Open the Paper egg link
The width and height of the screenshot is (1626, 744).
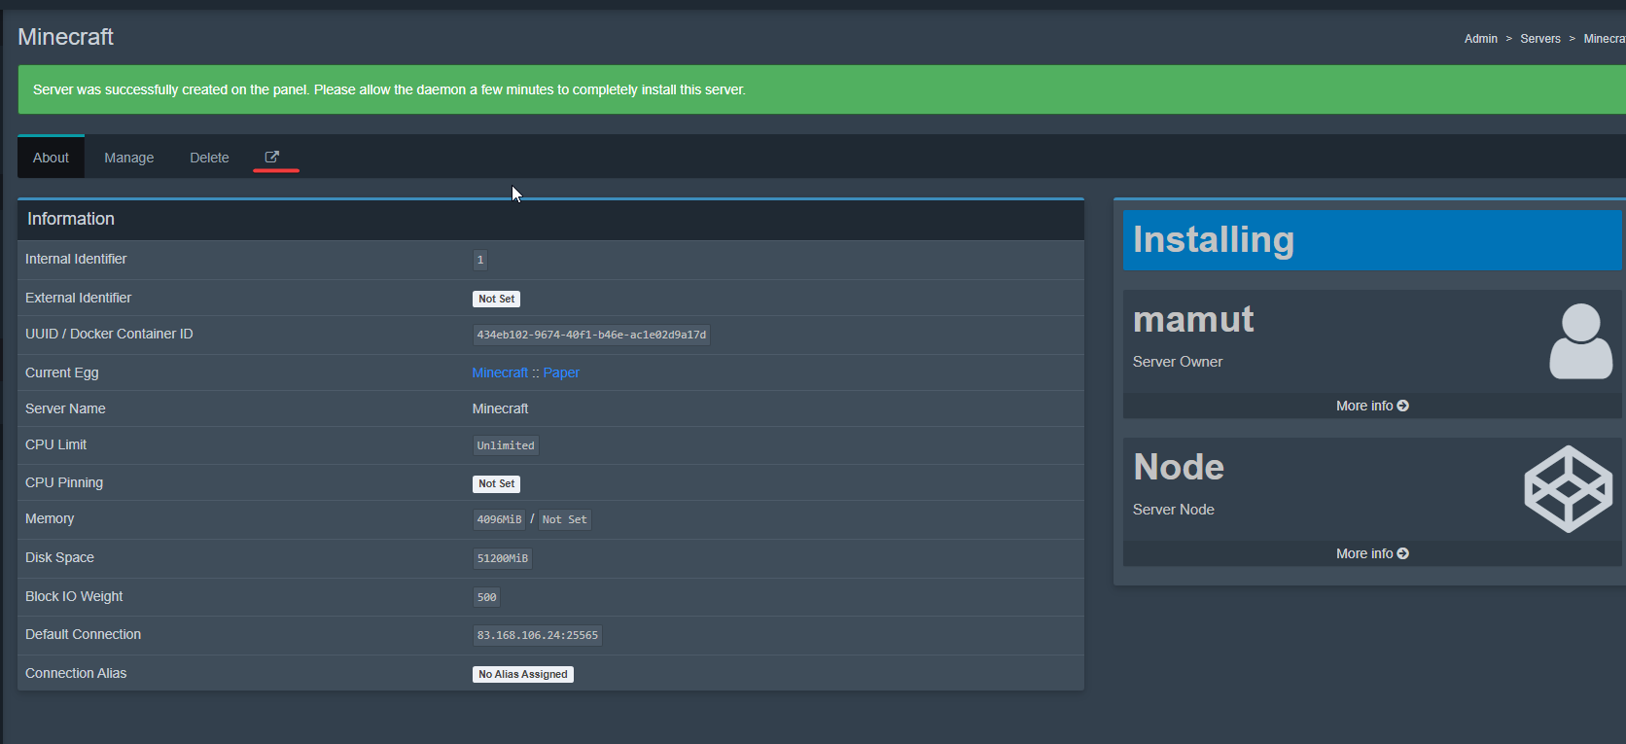pyautogui.click(x=561, y=372)
